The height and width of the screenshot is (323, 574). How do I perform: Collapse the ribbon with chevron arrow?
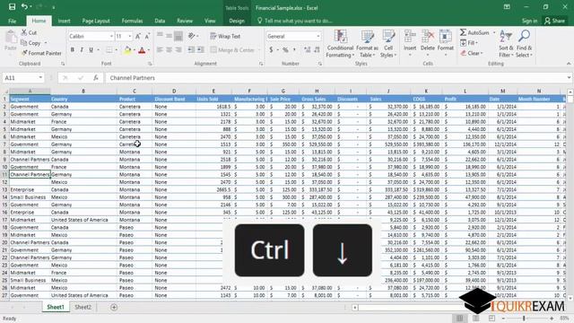(569, 64)
